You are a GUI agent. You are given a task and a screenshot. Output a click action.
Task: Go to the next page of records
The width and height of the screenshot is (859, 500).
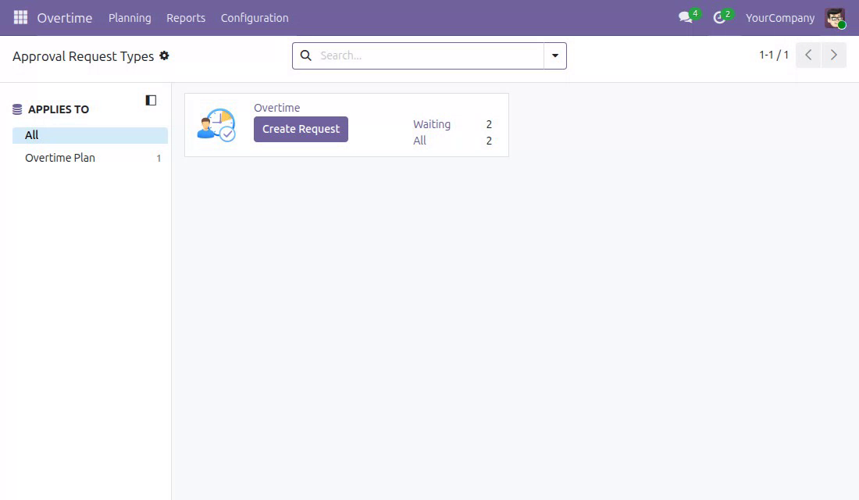[834, 55]
